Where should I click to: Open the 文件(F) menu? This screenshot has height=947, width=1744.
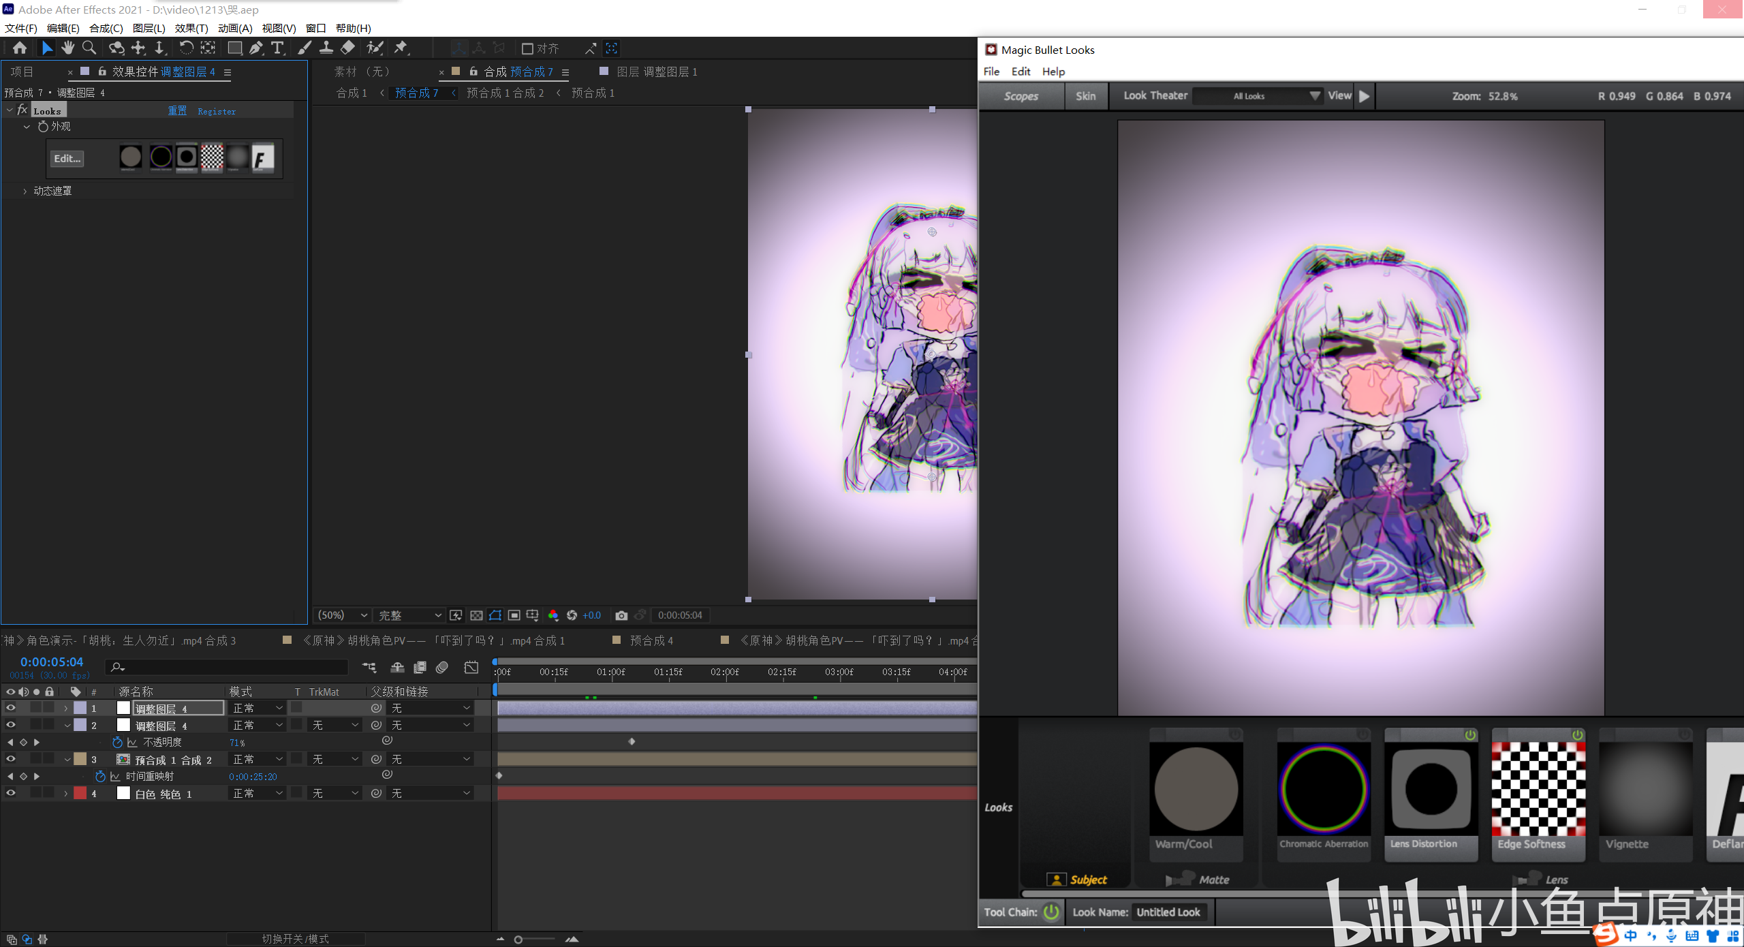tap(21, 28)
